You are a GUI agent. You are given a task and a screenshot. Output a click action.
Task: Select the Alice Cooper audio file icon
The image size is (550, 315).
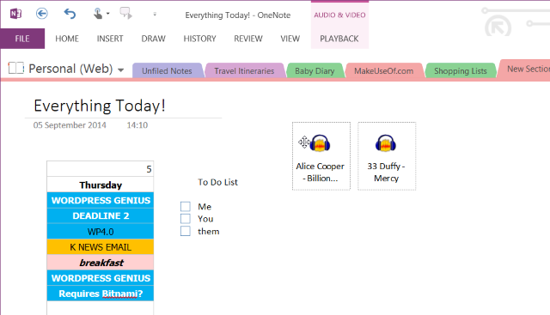[x=320, y=143]
